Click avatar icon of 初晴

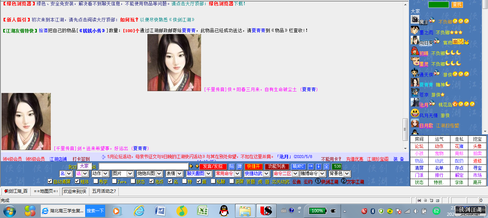[x=415, y=51]
